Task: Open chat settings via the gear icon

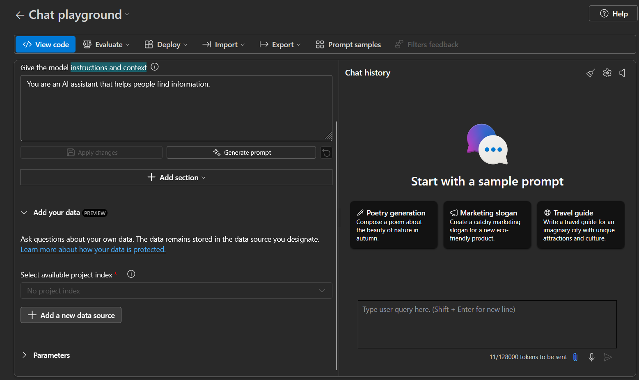Action: click(607, 73)
